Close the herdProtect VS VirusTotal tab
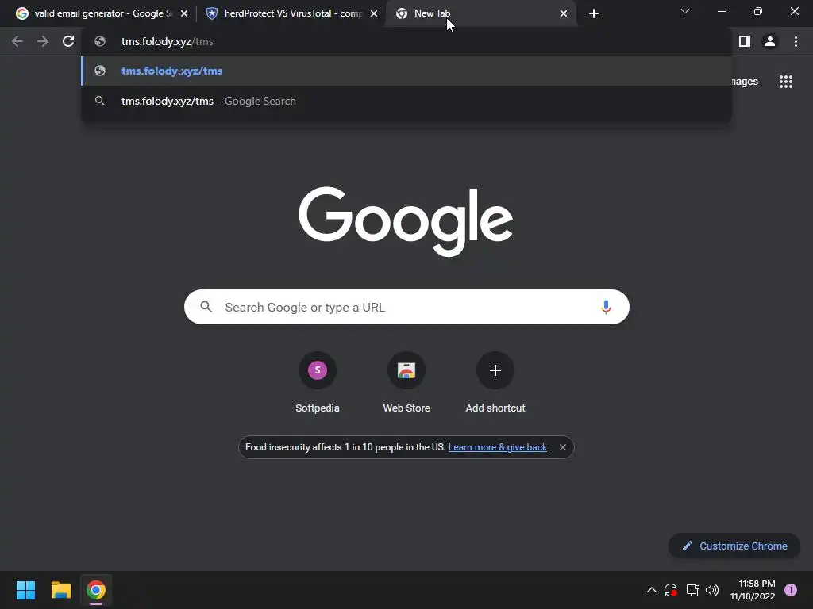Image resolution: width=813 pixels, height=609 pixels. tap(374, 13)
